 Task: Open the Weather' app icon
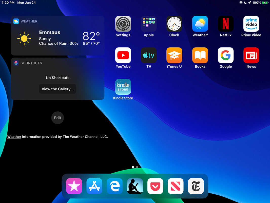tap(200, 24)
